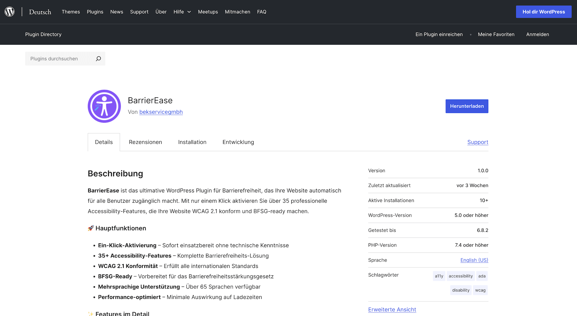Image resolution: width=577 pixels, height=316 pixels.
Task: Click the accessibility tag
Action: pyautogui.click(x=461, y=276)
